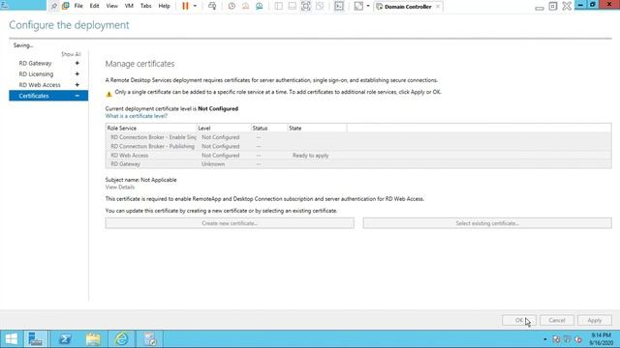Click the warning icon beside certificate note

(108, 94)
